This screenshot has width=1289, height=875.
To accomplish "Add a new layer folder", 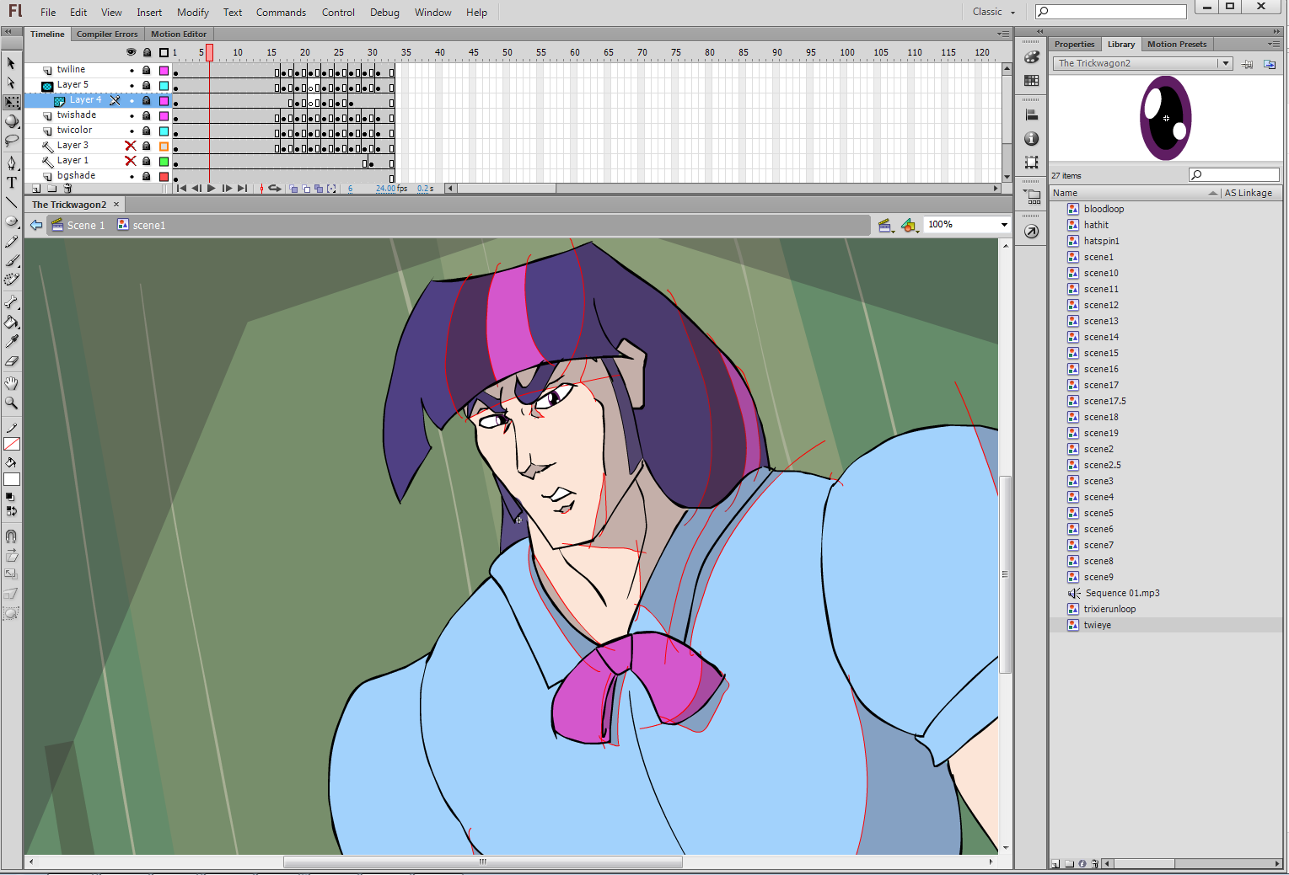I will pyautogui.click(x=52, y=189).
